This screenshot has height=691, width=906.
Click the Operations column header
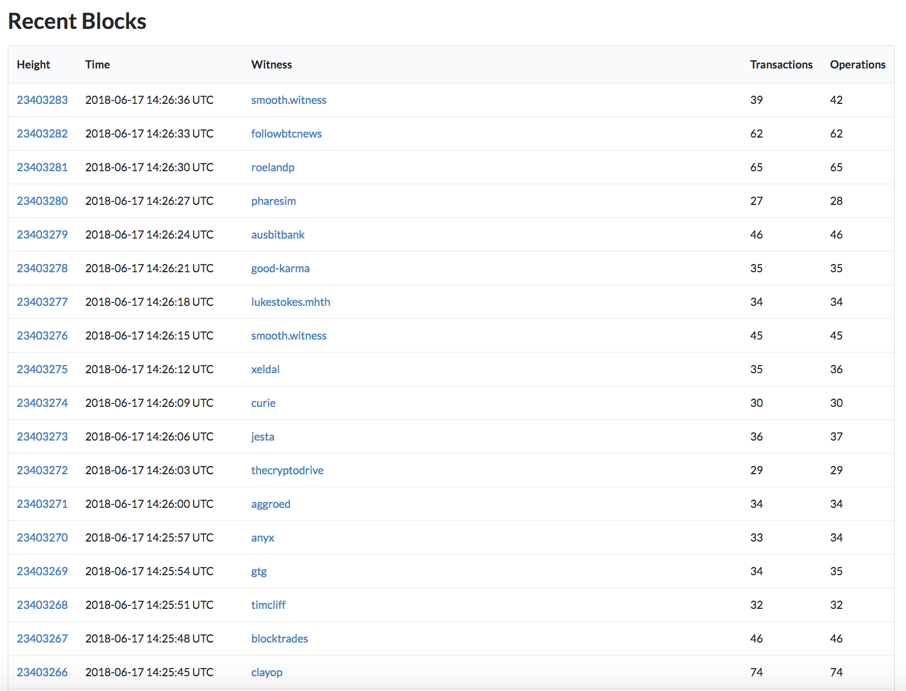pyautogui.click(x=858, y=64)
